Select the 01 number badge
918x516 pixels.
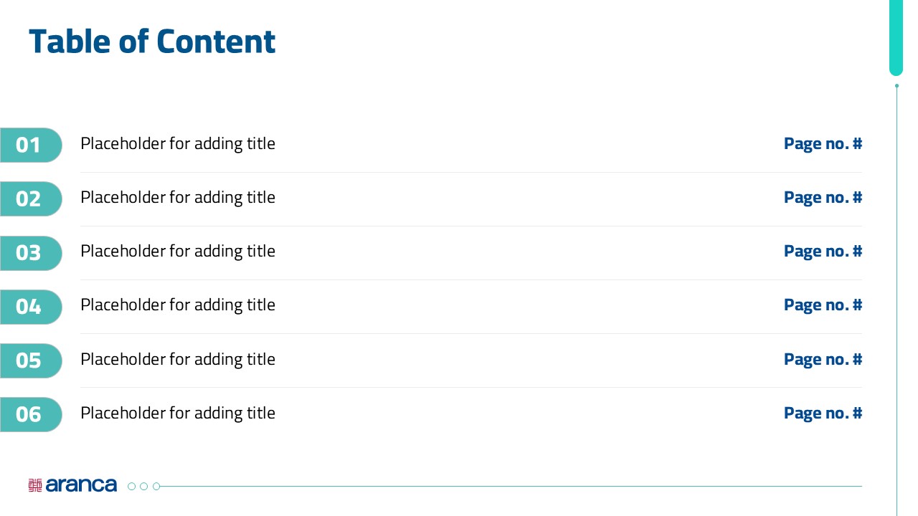(30, 145)
